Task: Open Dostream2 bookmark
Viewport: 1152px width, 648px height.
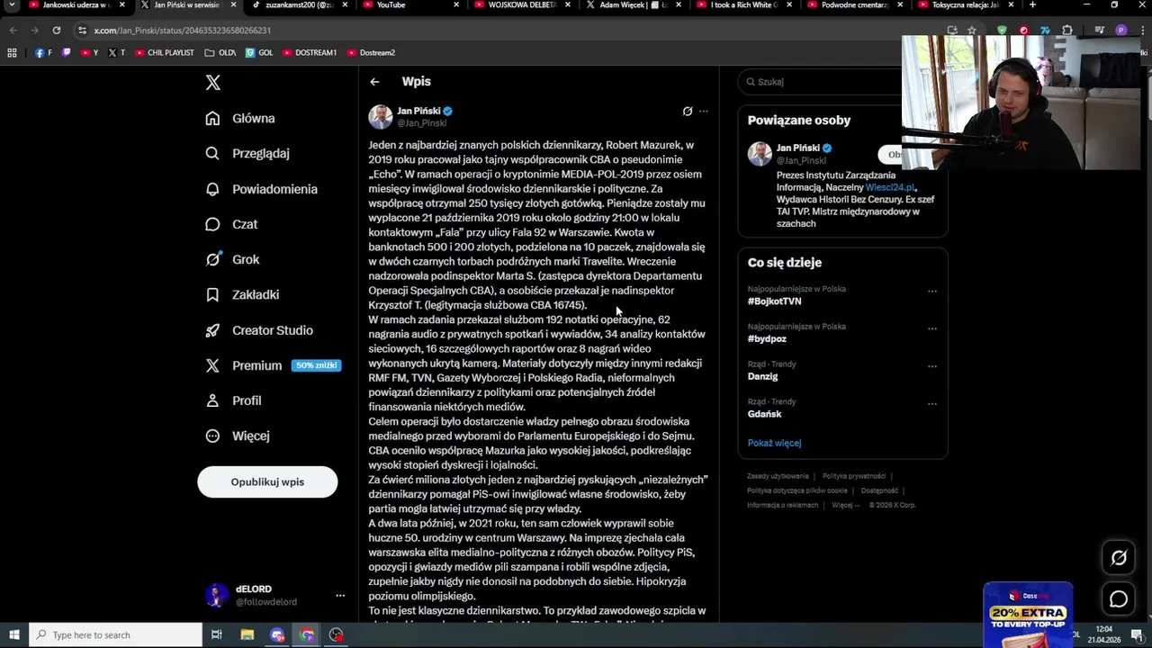Action: 371,53
